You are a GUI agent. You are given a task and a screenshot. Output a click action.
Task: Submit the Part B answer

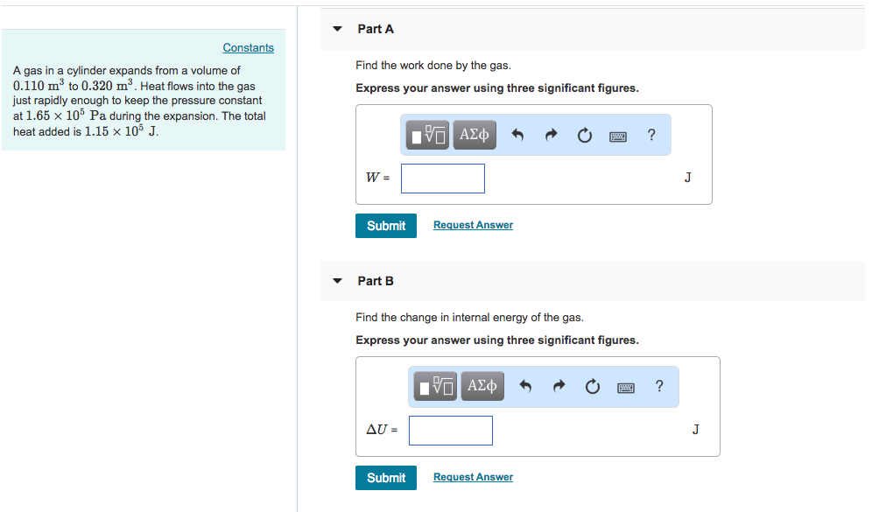(385, 477)
